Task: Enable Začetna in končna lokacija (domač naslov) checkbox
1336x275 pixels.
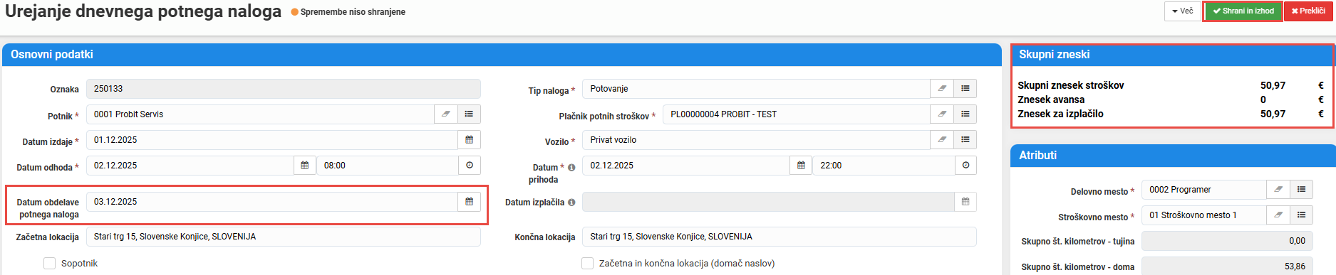Action: tap(587, 263)
